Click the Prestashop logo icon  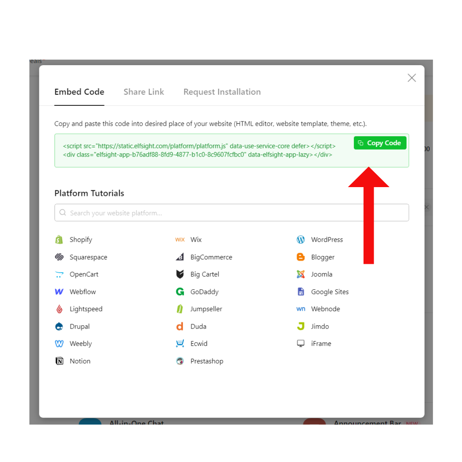tap(180, 361)
